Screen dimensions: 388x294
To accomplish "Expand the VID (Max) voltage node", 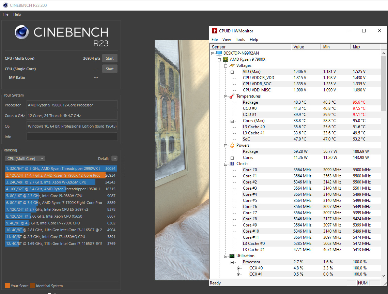I will tap(232, 72).
